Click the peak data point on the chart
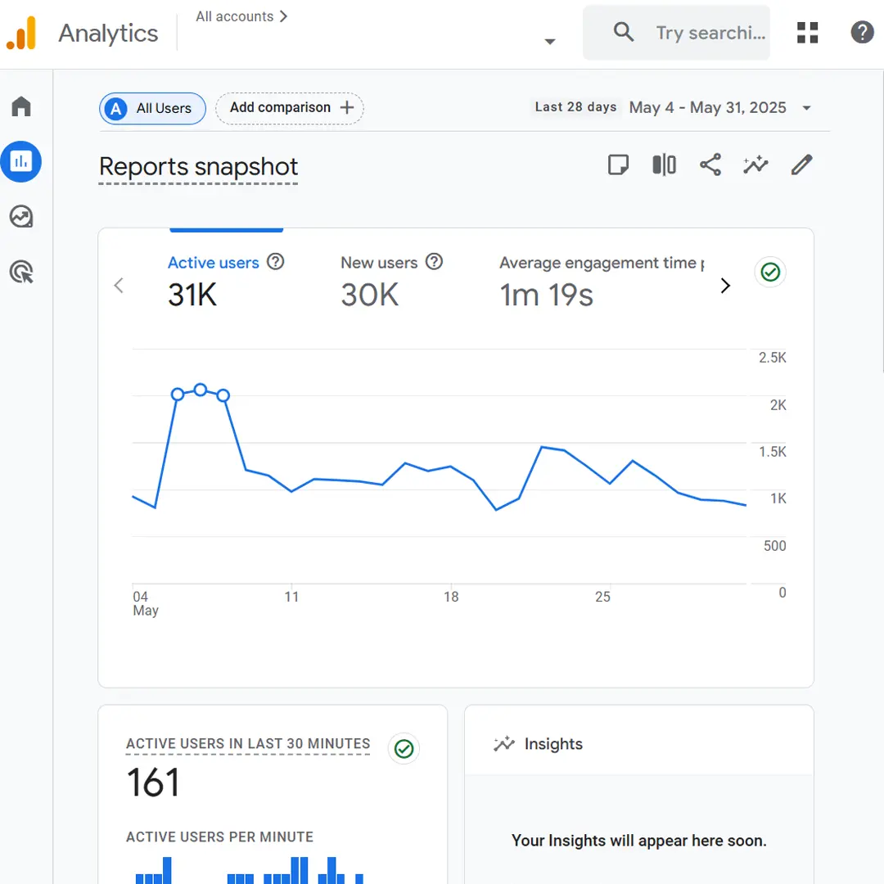The height and width of the screenshot is (884, 884). 201,390
